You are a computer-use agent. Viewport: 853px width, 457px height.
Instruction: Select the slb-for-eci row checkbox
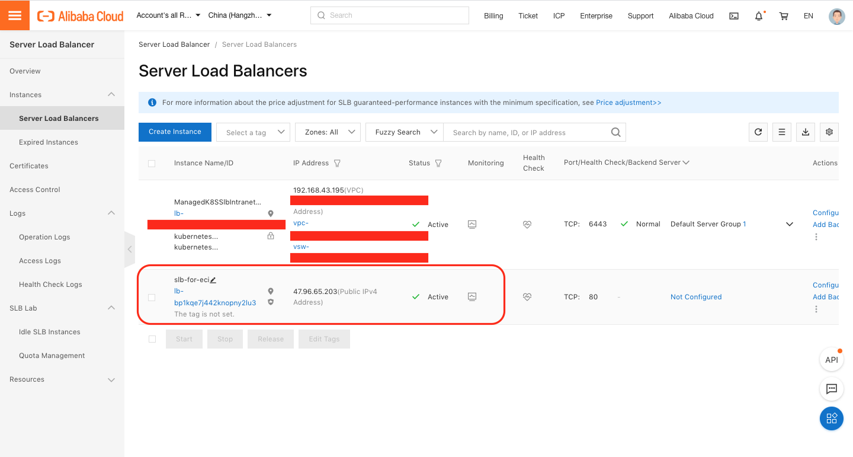click(152, 298)
